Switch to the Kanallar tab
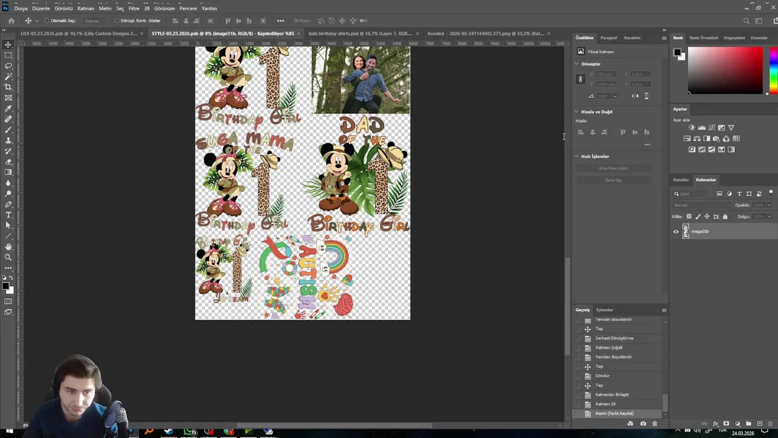778x438 pixels. (681, 180)
